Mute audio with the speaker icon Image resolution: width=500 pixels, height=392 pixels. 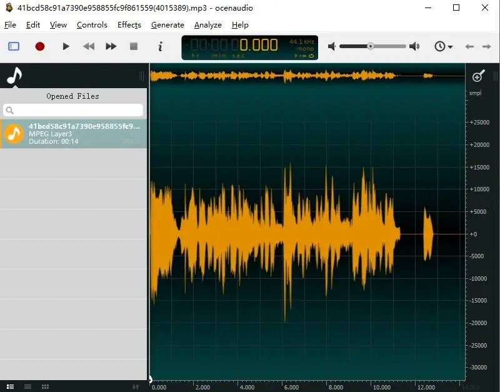click(332, 46)
